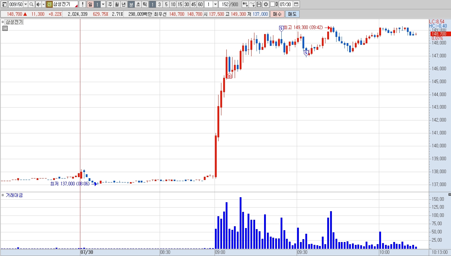Open chart settings gear icon
The height and width of the screenshot is (256, 451).
[x=266, y=4]
